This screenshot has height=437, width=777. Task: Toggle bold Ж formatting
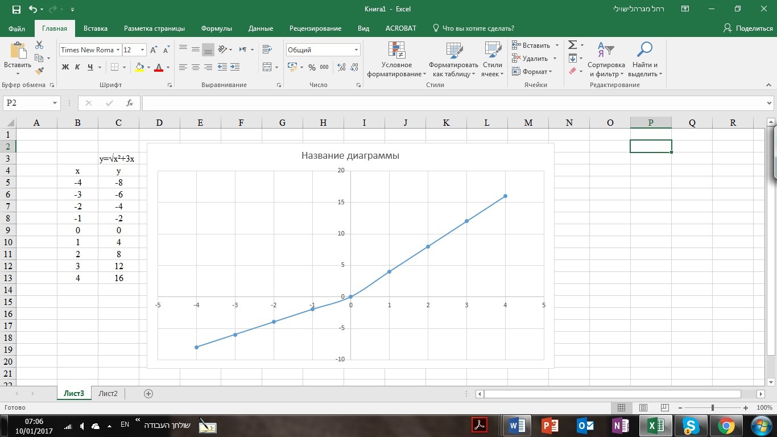[x=65, y=67]
